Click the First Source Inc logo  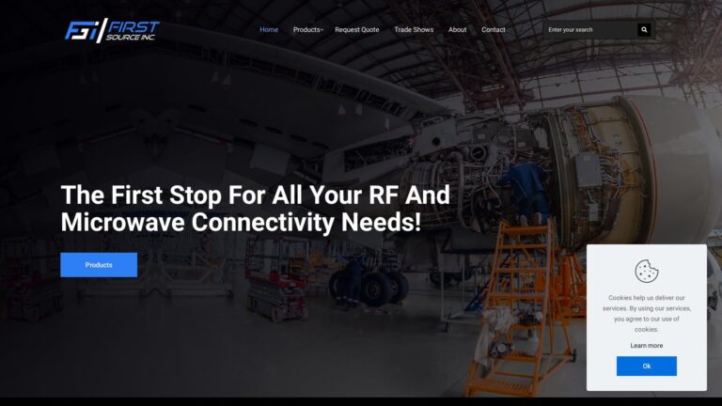pyautogui.click(x=112, y=30)
